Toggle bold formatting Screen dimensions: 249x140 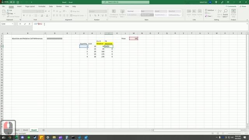(x=24, y=16)
